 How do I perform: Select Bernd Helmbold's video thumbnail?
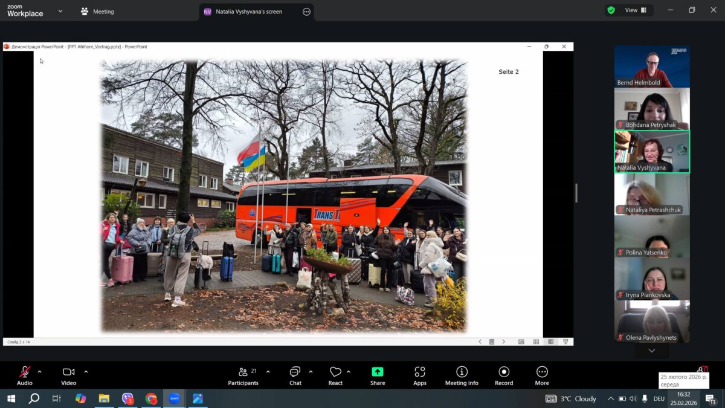point(652,66)
